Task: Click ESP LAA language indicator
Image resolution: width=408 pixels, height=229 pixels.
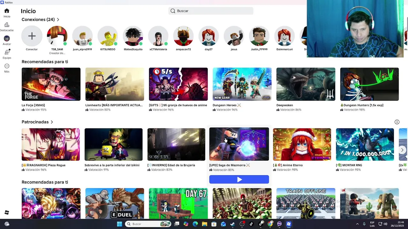Action: pyautogui.click(x=372, y=224)
